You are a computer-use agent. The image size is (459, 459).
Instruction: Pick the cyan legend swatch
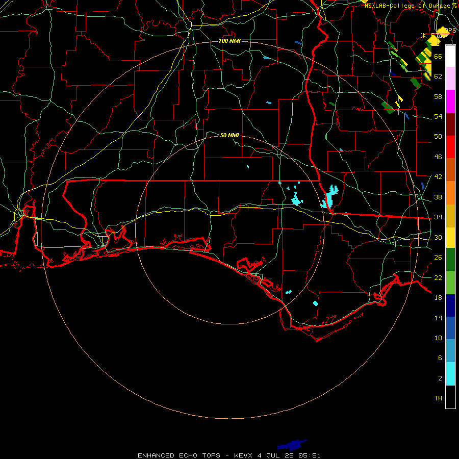(x=450, y=374)
